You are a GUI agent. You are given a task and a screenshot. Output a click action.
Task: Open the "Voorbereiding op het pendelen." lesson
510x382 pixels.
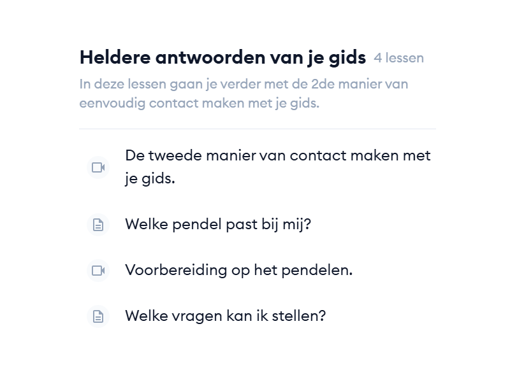point(238,271)
